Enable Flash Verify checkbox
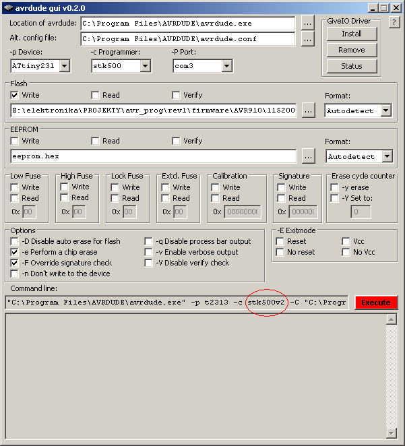The height and width of the screenshot is (446, 405). click(x=176, y=95)
